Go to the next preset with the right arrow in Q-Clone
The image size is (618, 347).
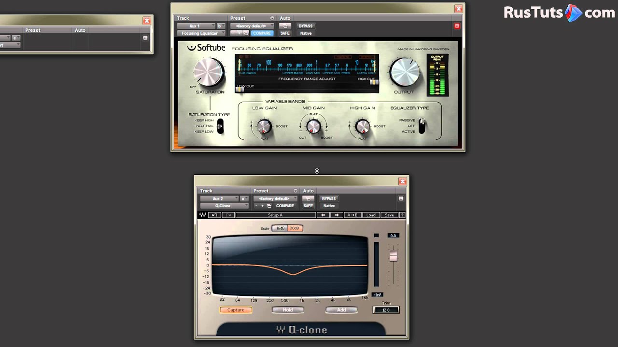(x=337, y=215)
